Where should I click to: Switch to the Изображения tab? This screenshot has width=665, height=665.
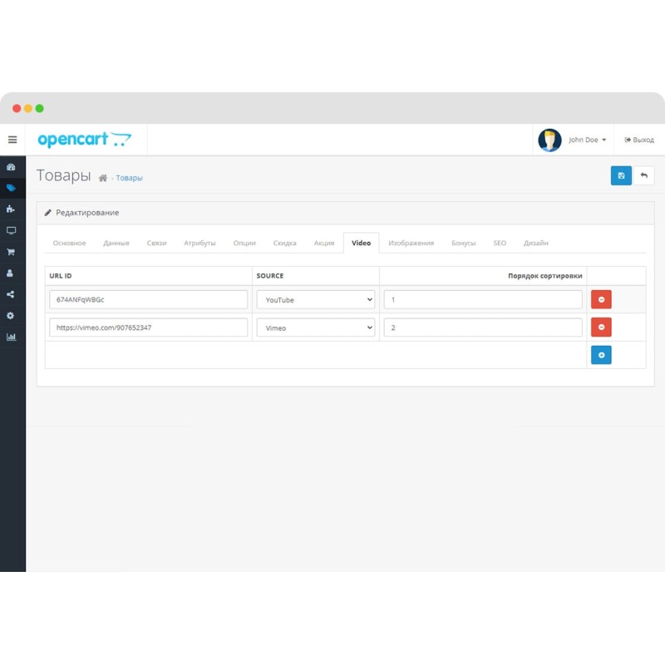[411, 243]
